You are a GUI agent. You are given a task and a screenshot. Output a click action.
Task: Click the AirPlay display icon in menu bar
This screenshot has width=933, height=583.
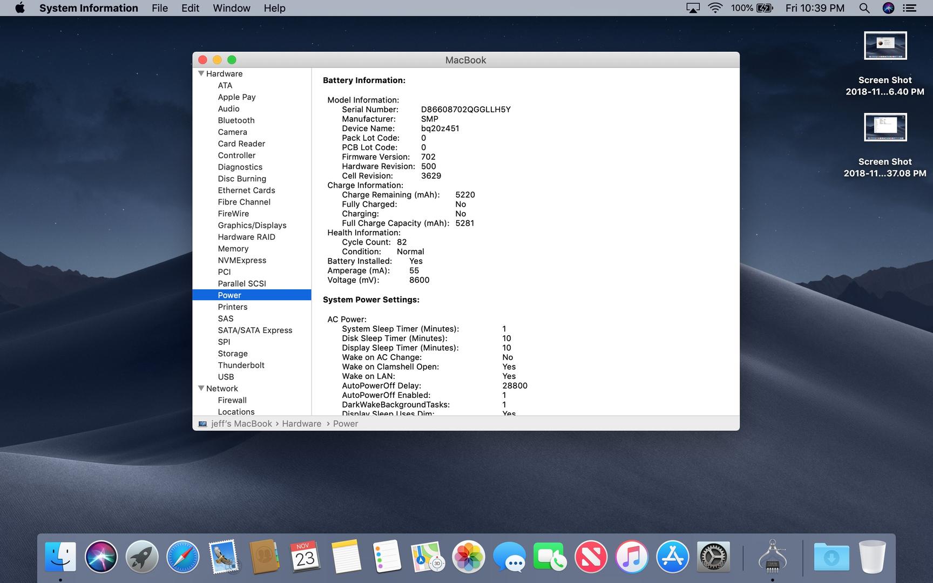coord(693,8)
